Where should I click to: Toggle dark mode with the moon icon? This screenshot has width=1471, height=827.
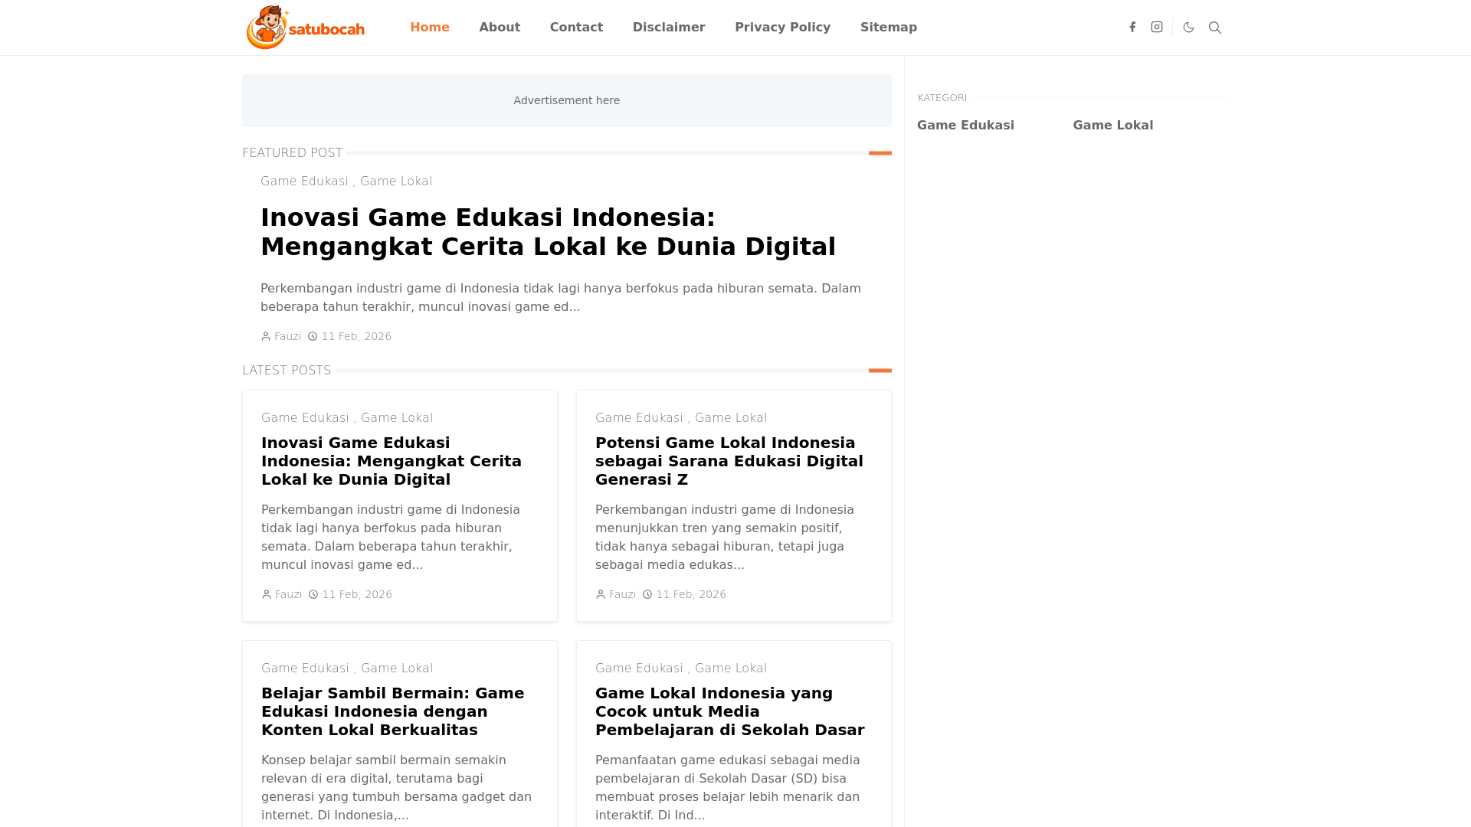click(x=1189, y=27)
